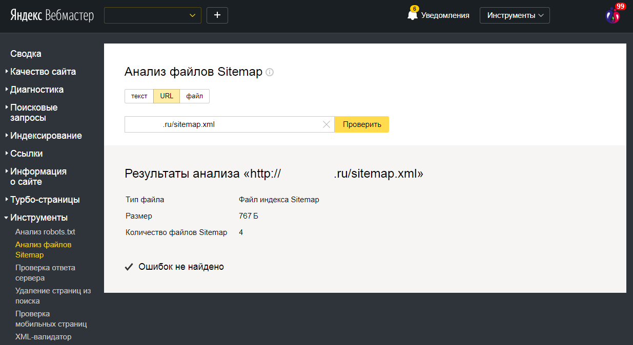This screenshot has height=345, width=633.
Task: Expand the Инструменты dropdown in header
Action: coord(515,15)
